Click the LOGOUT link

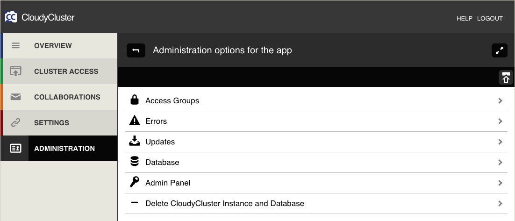[x=490, y=19]
